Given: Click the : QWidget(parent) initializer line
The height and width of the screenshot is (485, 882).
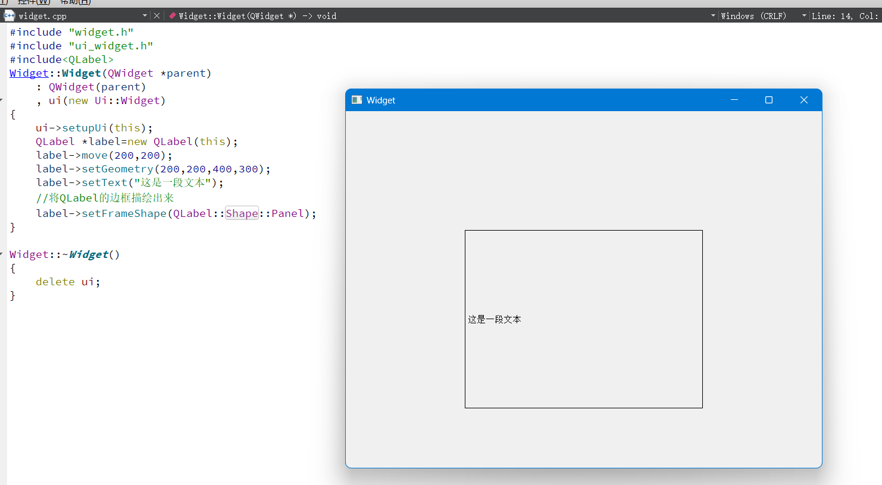Looking at the screenshot, I should (x=91, y=87).
